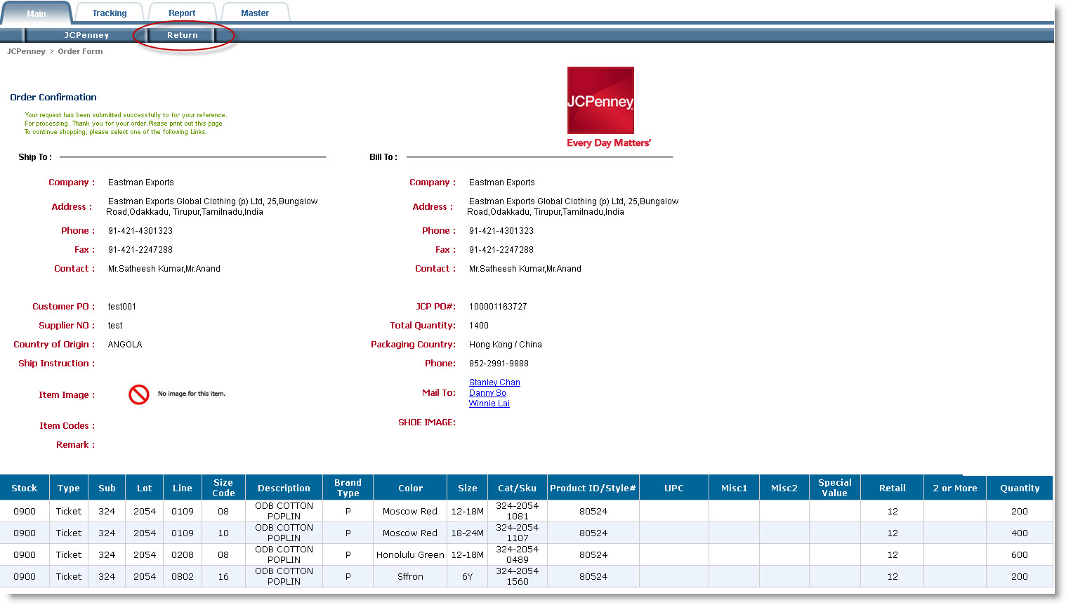Click the Return submenu item
The width and height of the screenshot is (1066, 605).
pos(183,35)
